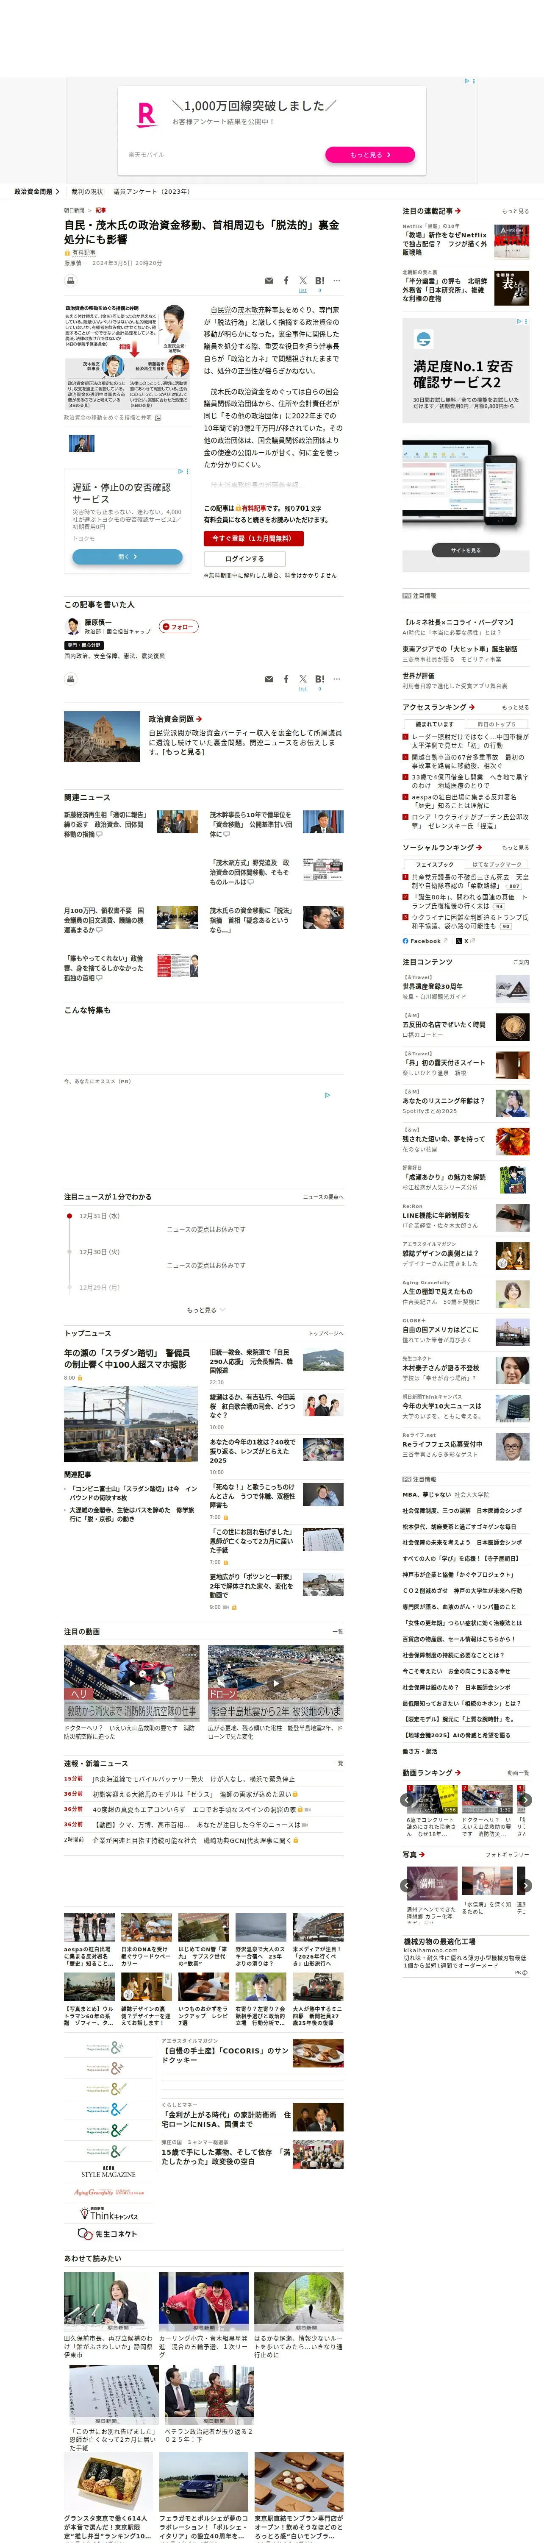Click サイトを見る in the sidebar ad

pos(465,550)
